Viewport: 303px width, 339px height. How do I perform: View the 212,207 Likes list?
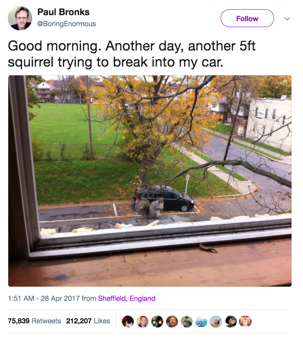tap(88, 321)
